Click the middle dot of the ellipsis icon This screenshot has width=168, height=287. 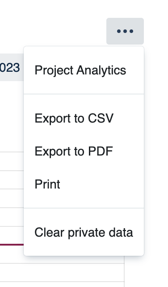coord(125,31)
